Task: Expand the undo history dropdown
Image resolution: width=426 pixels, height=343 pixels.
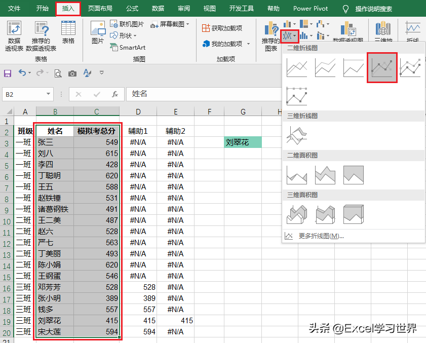Action: [x=29, y=73]
